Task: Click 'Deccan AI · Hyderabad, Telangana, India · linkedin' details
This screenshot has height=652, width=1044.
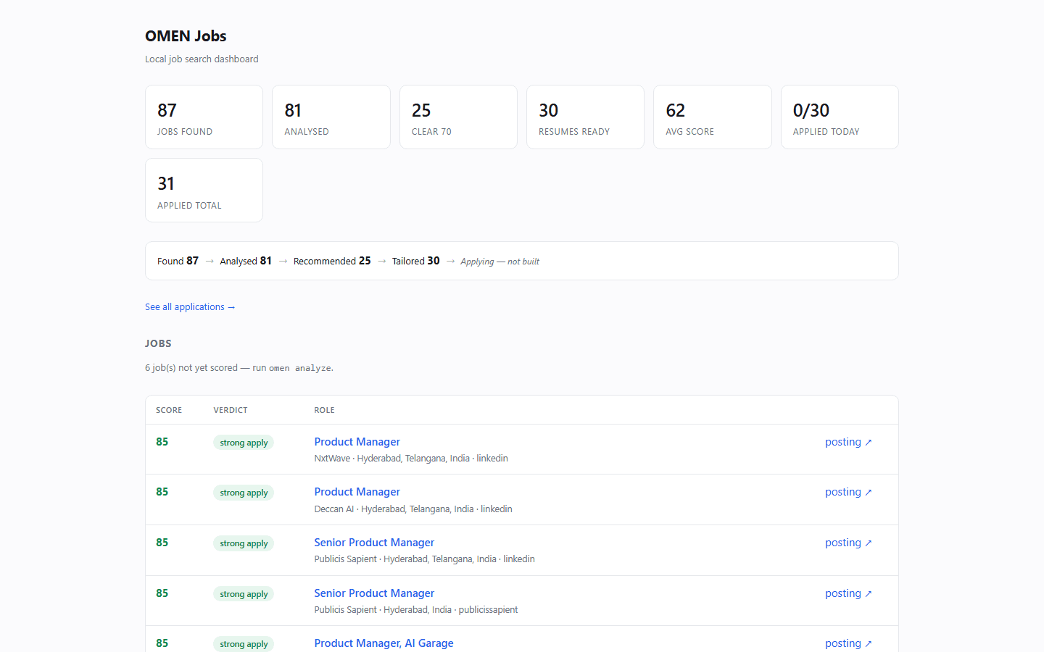Action: 413,509
